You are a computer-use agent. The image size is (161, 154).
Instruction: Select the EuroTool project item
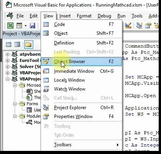[x=30, y=60]
